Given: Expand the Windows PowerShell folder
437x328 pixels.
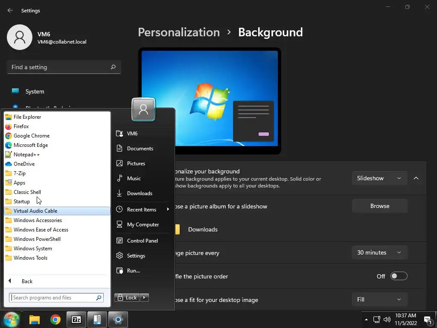Looking at the screenshot, I should (57, 239).
